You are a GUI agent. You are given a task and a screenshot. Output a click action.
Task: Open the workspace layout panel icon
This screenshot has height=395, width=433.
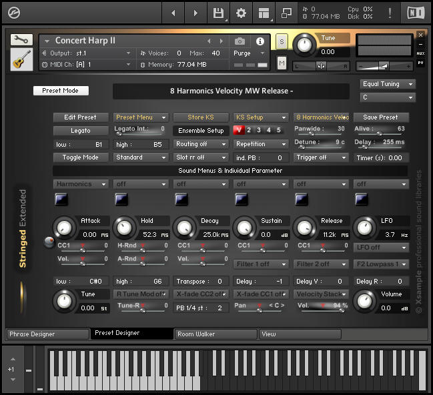point(264,13)
